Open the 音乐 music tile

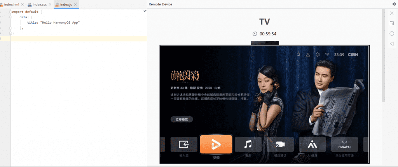pos(248,144)
